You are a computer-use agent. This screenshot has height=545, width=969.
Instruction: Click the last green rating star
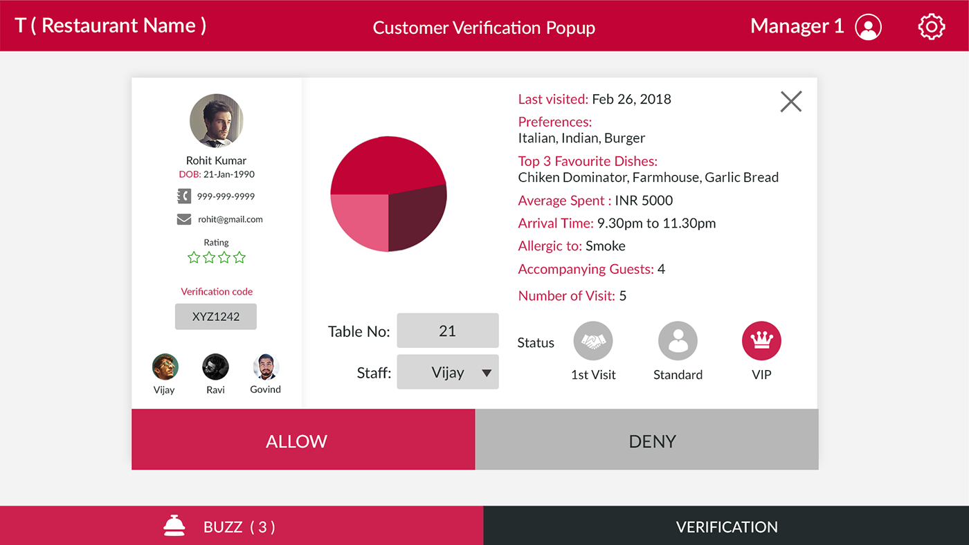(x=239, y=257)
